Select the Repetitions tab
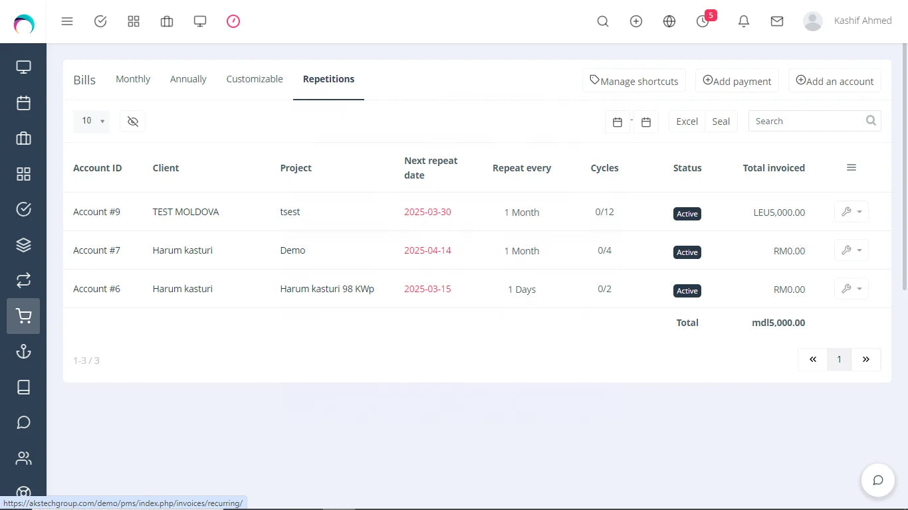The width and height of the screenshot is (908, 510). (x=328, y=79)
